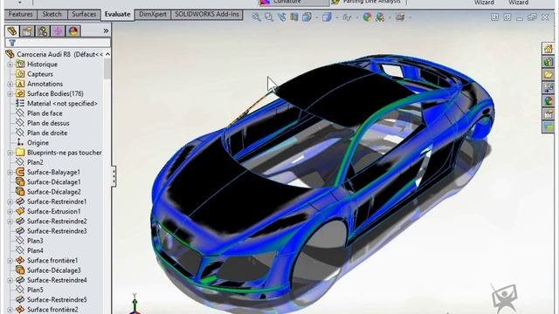Select the Plan de face plane
The height and width of the screenshot is (314, 559).
39,113
